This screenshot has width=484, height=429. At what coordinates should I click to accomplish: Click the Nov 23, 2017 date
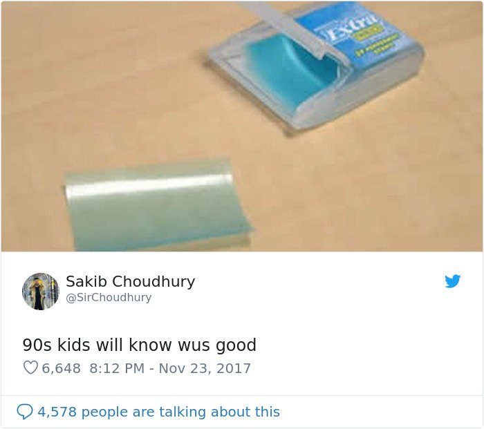pyautogui.click(x=205, y=368)
